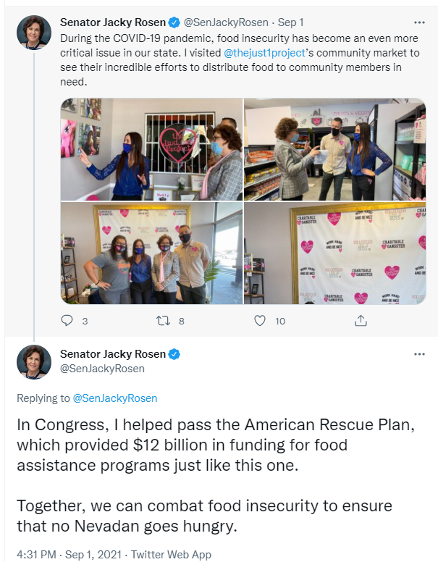Click the top "Senator Jacky Rosen" display name
This screenshot has width=438, height=562.
[112, 22]
